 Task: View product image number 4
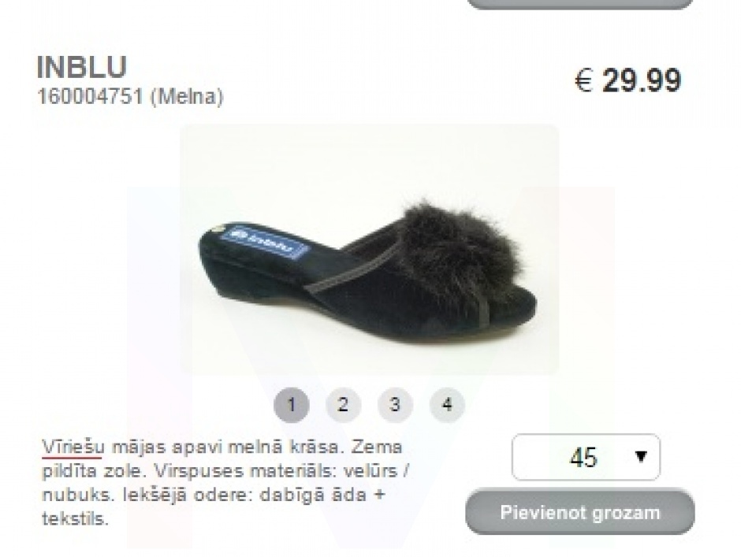tap(447, 405)
